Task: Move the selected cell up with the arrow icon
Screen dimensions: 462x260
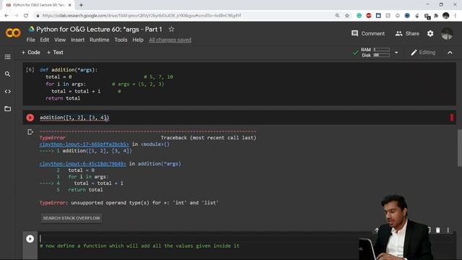Action: click(x=377, y=230)
